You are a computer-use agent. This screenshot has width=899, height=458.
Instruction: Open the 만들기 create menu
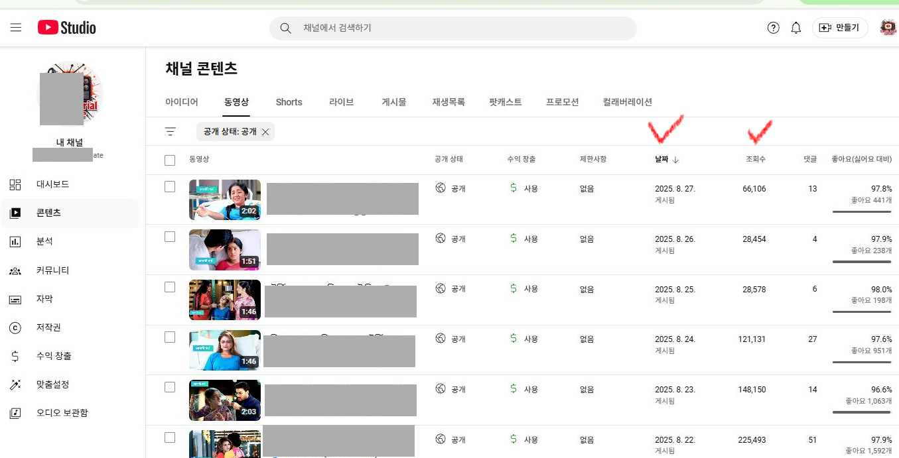tap(840, 28)
